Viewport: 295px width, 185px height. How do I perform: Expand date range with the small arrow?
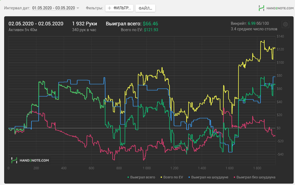pyautogui.click(x=78, y=8)
